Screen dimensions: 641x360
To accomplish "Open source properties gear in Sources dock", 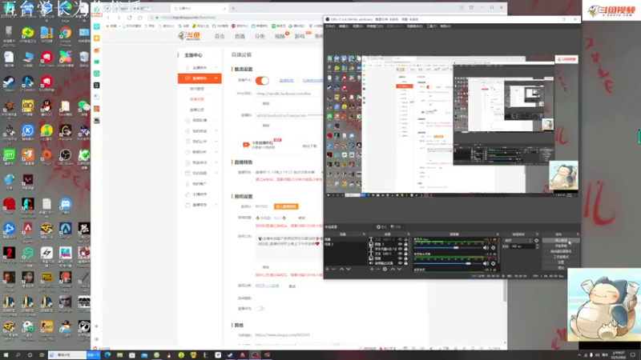I will [385, 269].
